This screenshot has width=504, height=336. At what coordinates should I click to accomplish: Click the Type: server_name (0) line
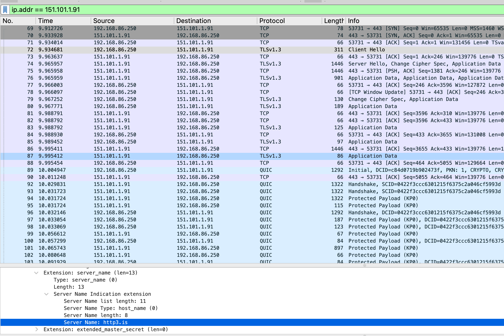point(85,280)
